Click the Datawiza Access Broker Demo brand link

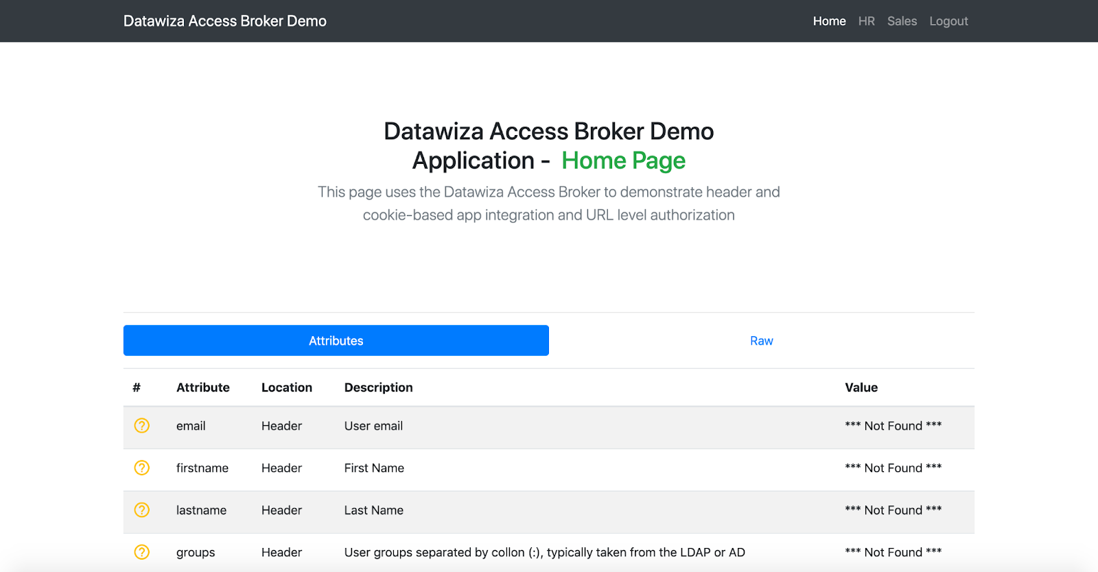(225, 21)
